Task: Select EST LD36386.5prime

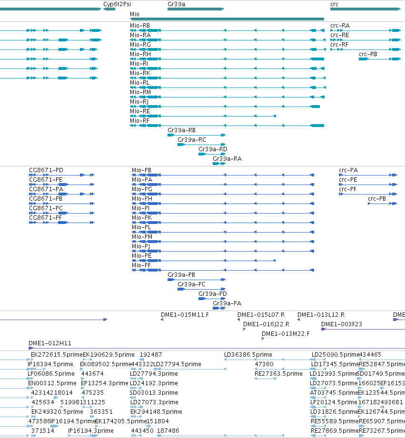Action: (x=248, y=355)
